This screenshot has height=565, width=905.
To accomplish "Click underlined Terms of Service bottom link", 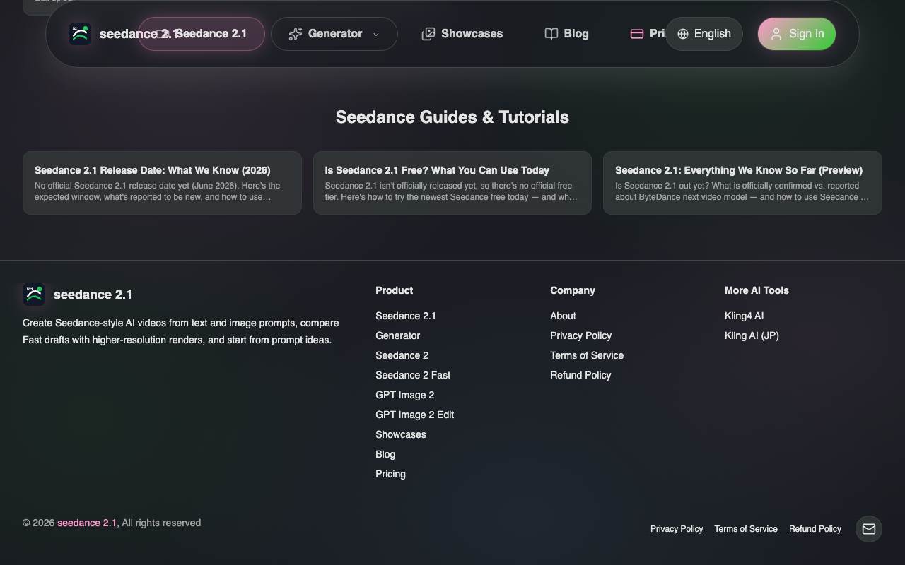I will 746,529.
